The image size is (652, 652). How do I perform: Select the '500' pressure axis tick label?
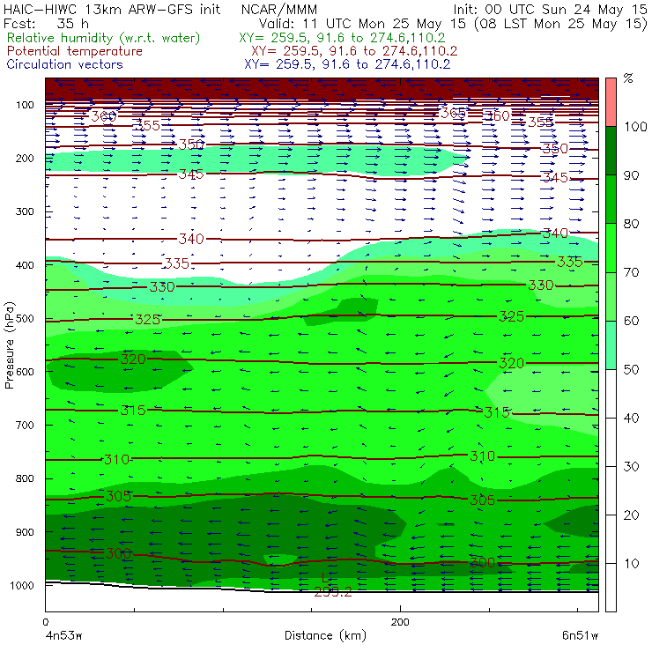coord(25,319)
